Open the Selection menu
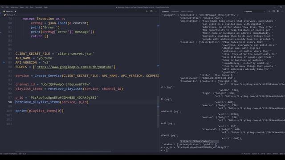Viewport: 285px width, 160px height. pyautogui.click(x=14, y=7)
